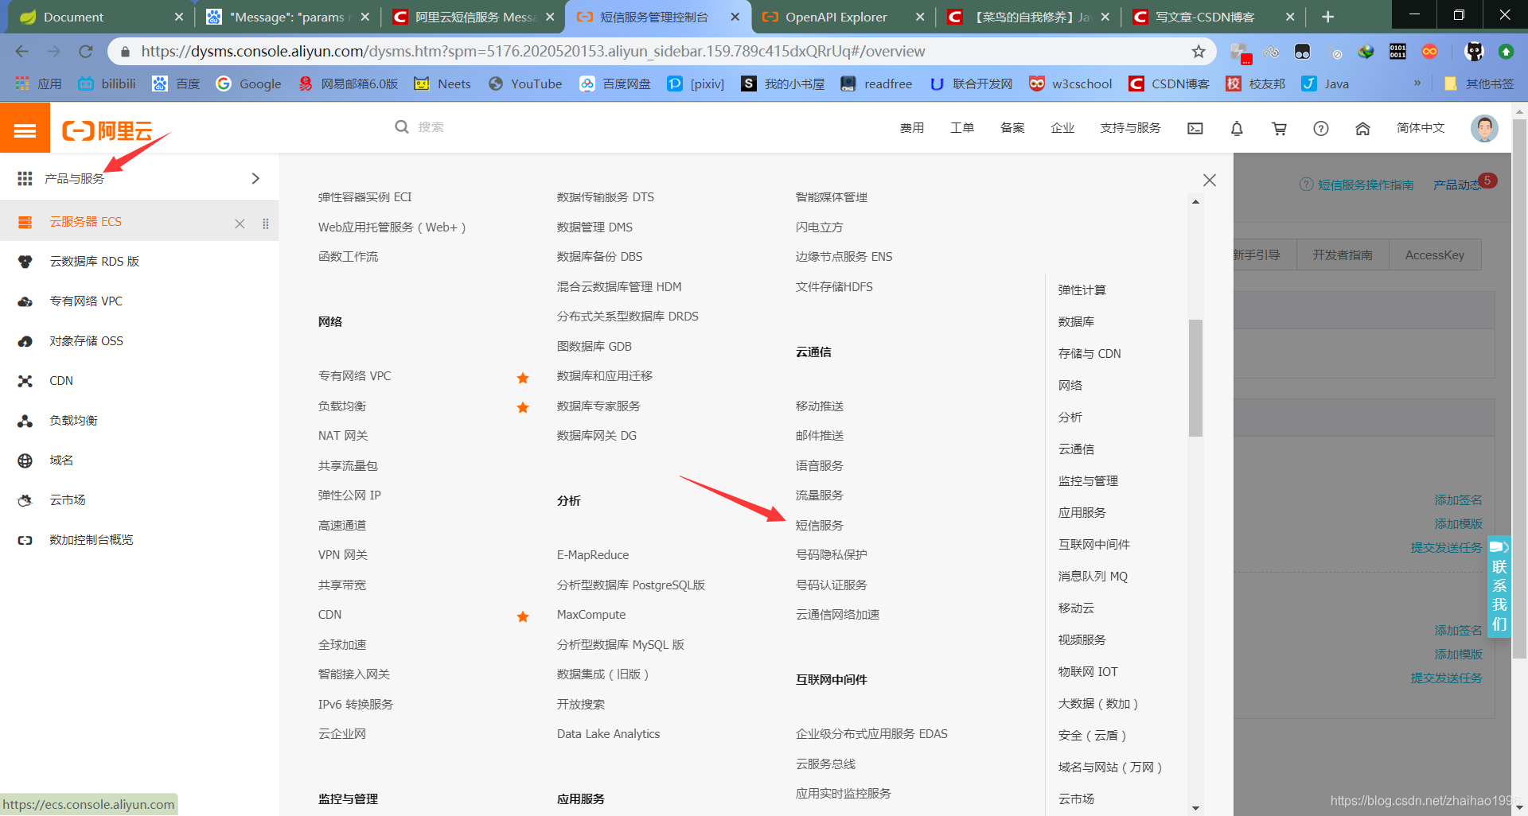This screenshot has width=1528, height=816.
Task: Open 企业 menu in top bar
Action: [x=1062, y=127]
